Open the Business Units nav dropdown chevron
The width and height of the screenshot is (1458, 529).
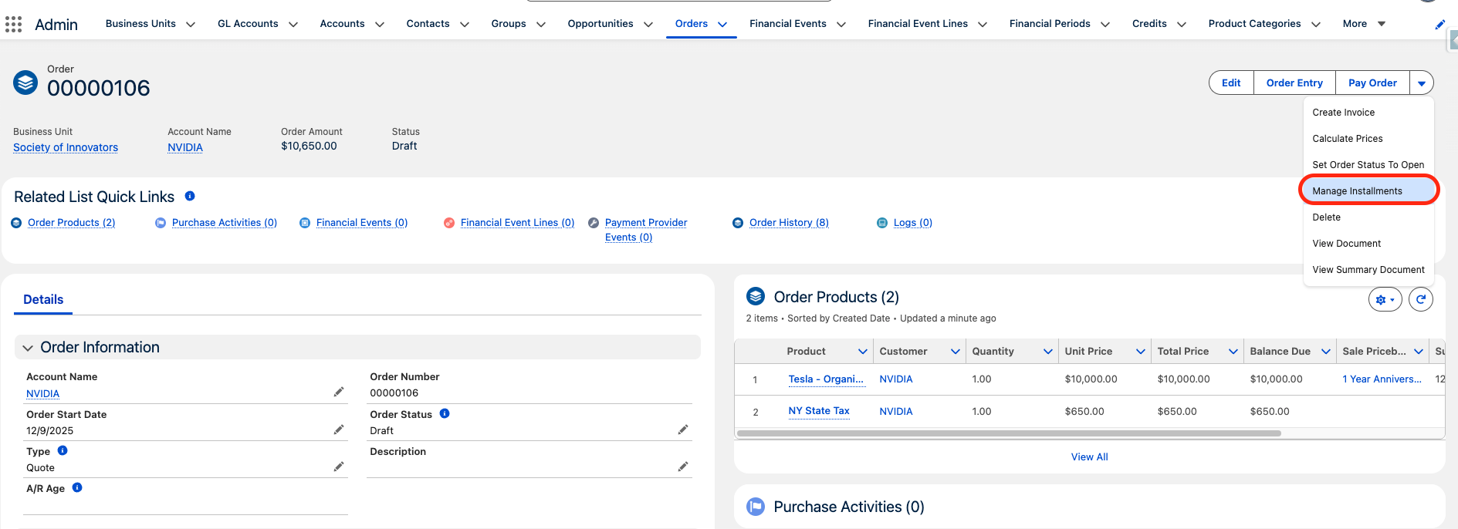point(191,25)
